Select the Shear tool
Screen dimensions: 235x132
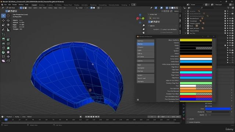click(x=3, y=61)
